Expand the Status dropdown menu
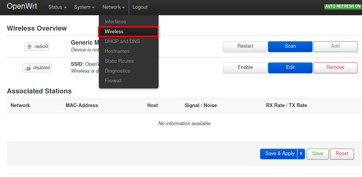 57,7
